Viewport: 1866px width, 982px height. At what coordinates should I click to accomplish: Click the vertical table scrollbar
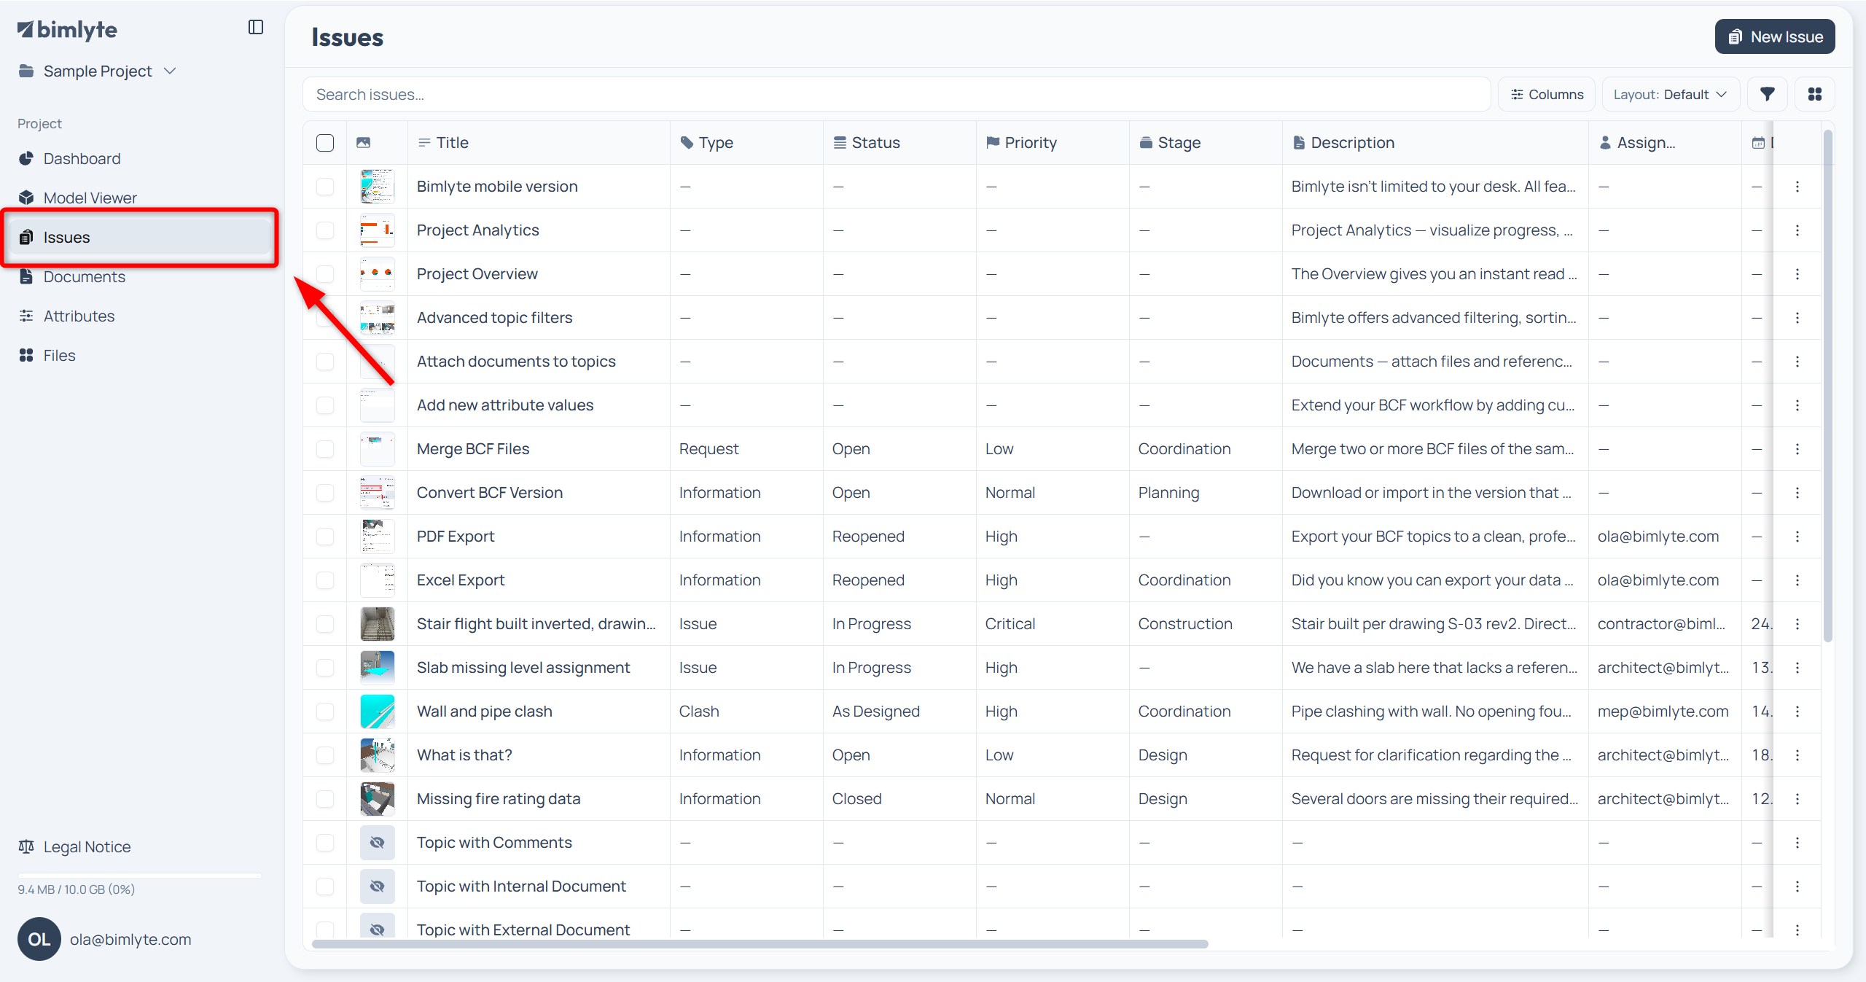click(1827, 385)
